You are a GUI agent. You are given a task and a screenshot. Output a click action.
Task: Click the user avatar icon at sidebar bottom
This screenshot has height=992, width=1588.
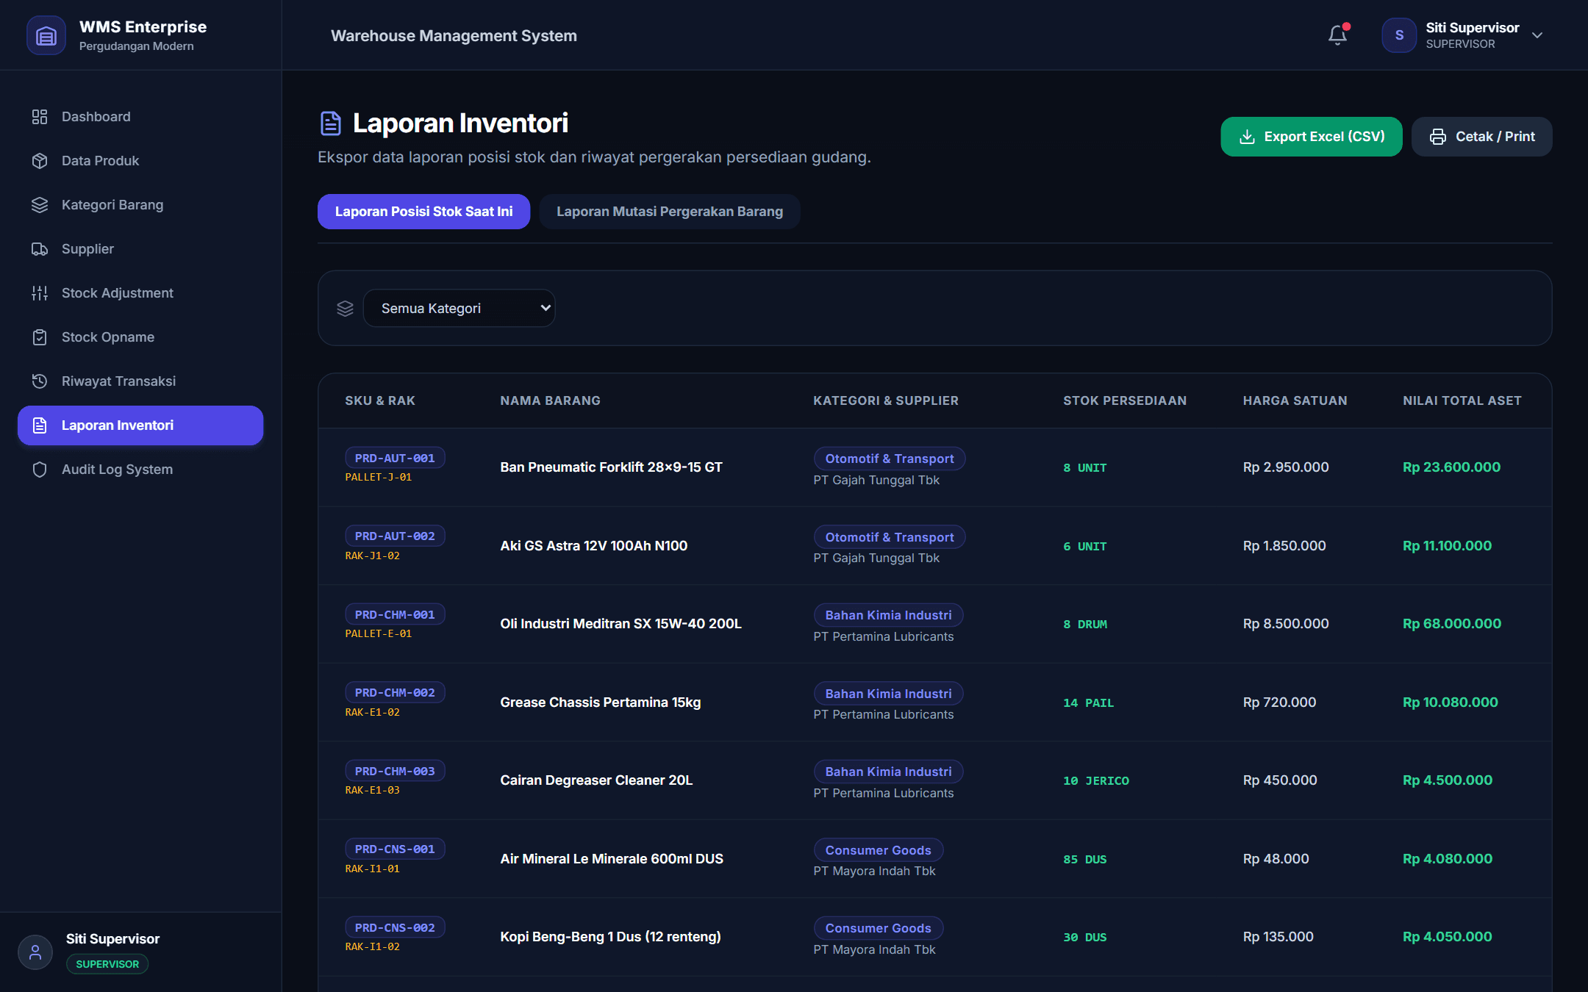pyautogui.click(x=35, y=952)
